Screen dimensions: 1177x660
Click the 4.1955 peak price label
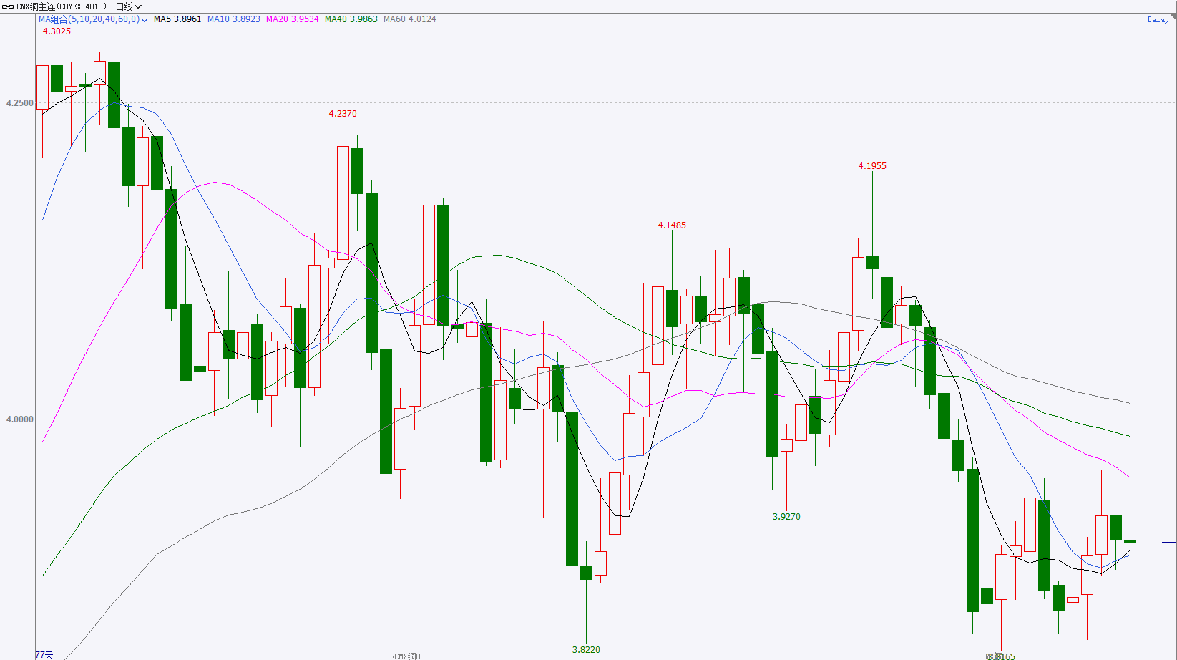pos(872,166)
